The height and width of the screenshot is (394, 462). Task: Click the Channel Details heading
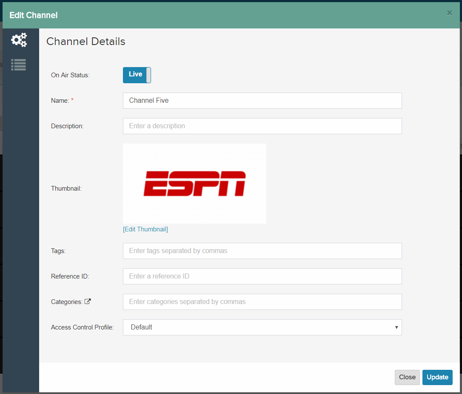pos(86,41)
